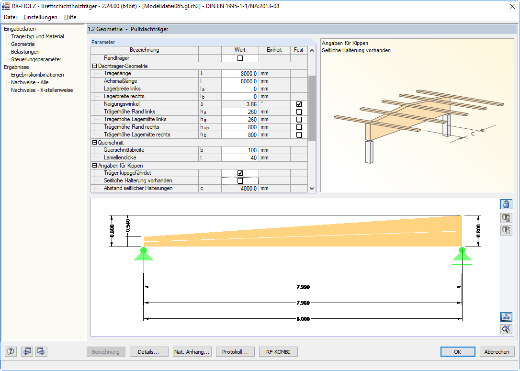Confirm with the OK button
This screenshot has height=371, width=520.
click(458, 352)
